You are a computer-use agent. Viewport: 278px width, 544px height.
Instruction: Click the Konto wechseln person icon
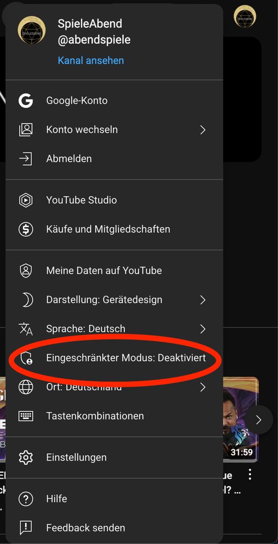point(26,130)
